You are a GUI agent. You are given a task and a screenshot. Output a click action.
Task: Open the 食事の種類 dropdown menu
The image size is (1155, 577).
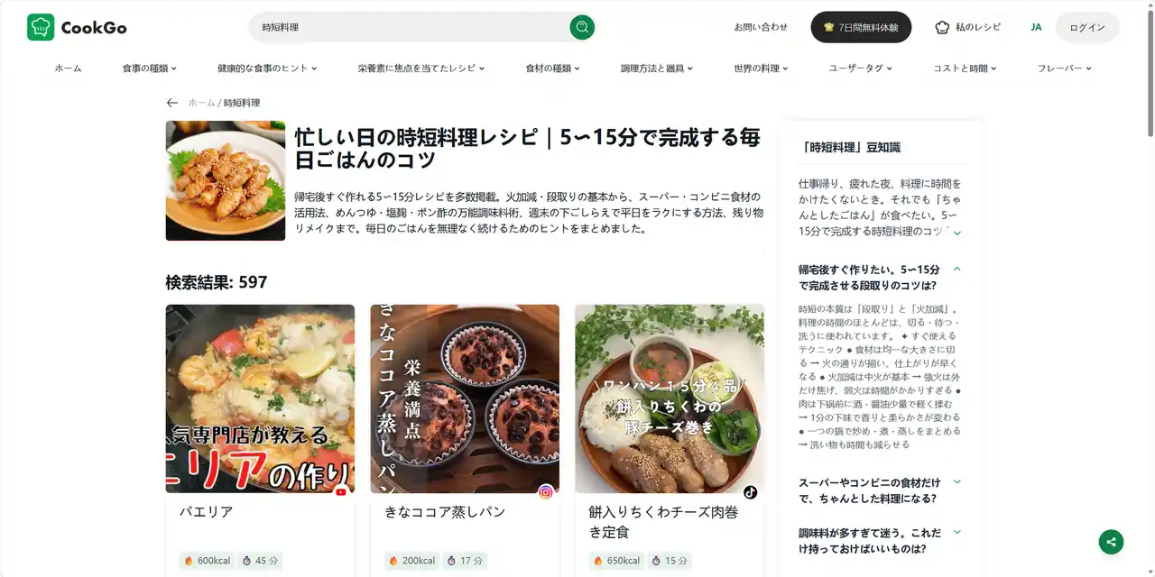coord(150,69)
